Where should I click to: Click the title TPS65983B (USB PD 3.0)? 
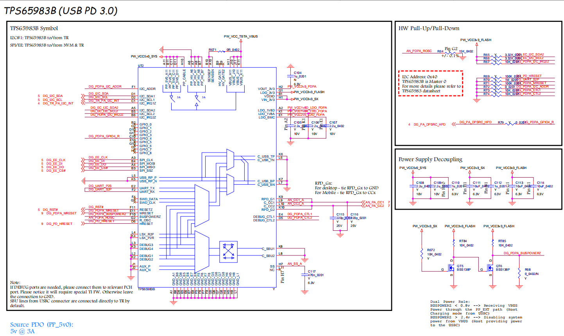(x=61, y=11)
